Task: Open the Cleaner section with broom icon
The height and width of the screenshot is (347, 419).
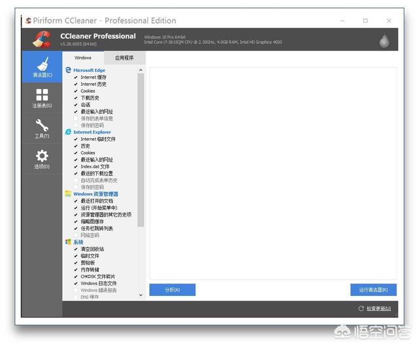Action: (42, 67)
